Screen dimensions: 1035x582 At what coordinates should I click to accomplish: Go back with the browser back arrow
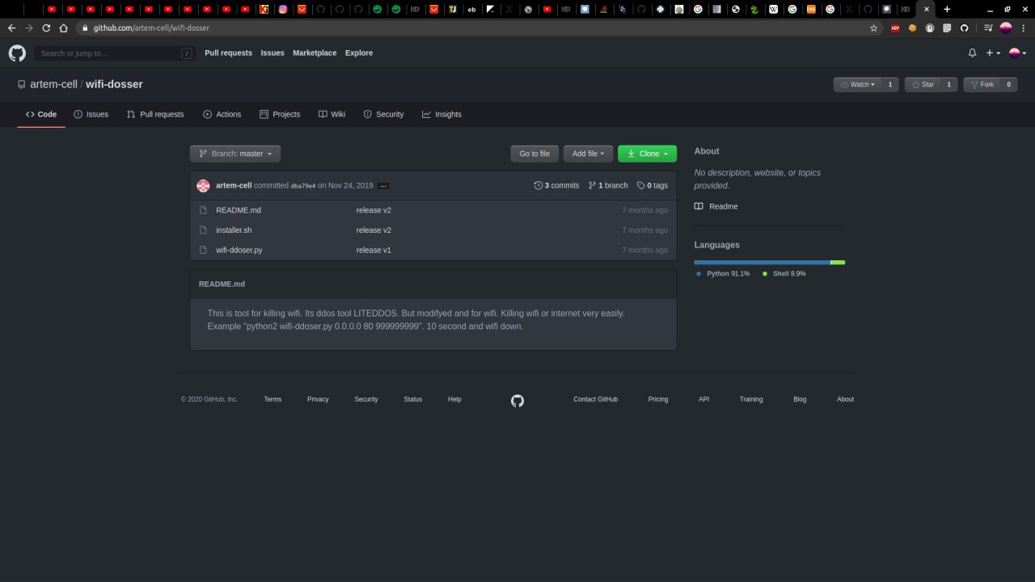(11, 27)
